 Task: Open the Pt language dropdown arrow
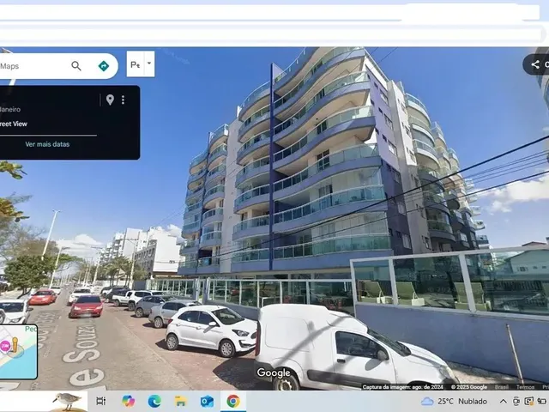[x=149, y=64]
